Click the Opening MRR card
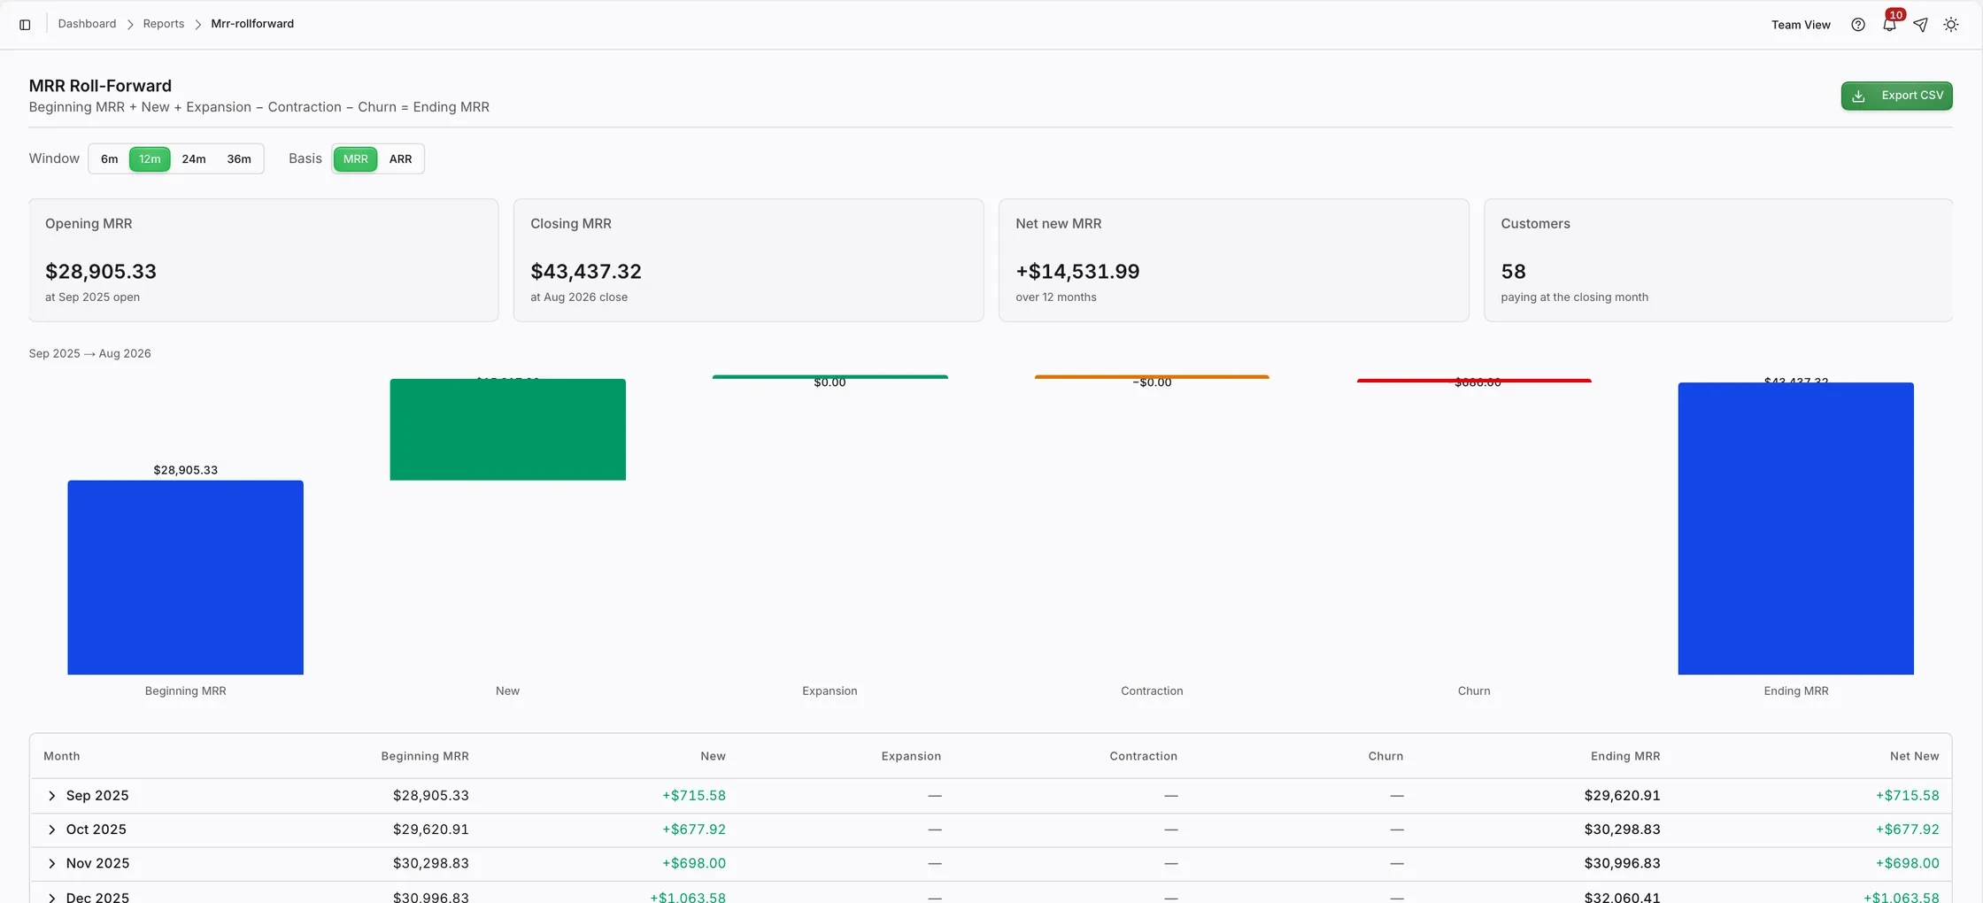This screenshot has width=1983, height=903. (x=263, y=260)
